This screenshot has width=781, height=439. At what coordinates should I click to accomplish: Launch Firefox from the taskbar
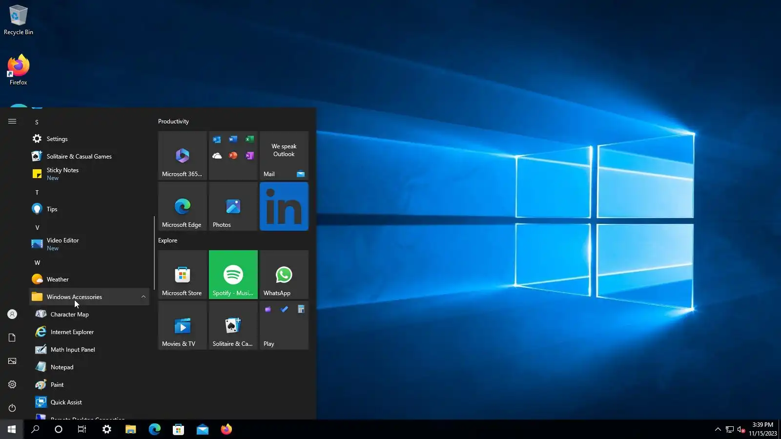click(226, 429)
